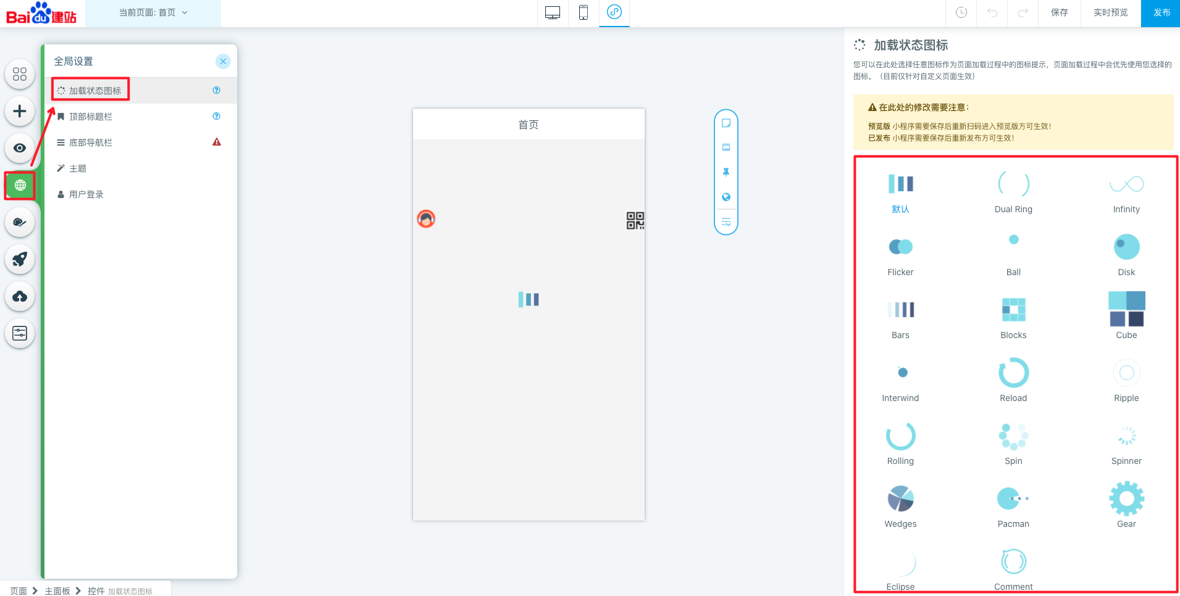Click the eye preview sidebar icon
This screenshot has width=1180, height=596.
point(20,148)
